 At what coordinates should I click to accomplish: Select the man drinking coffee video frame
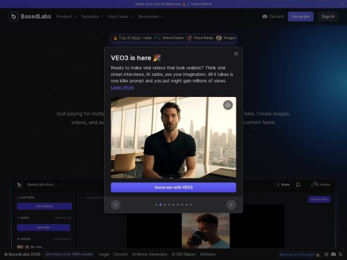tap(206, 231)
